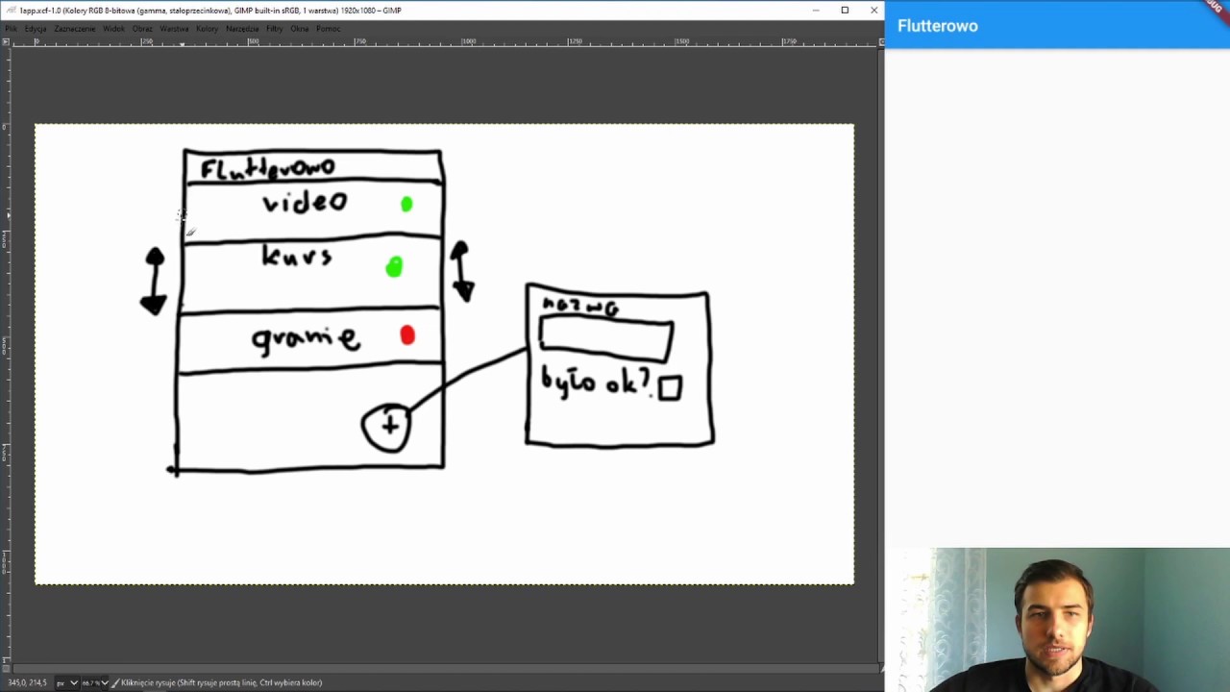
Task: Toggle zoom-on-resize button above the vertical scrollbar
Action: click(x=881, y=42)
